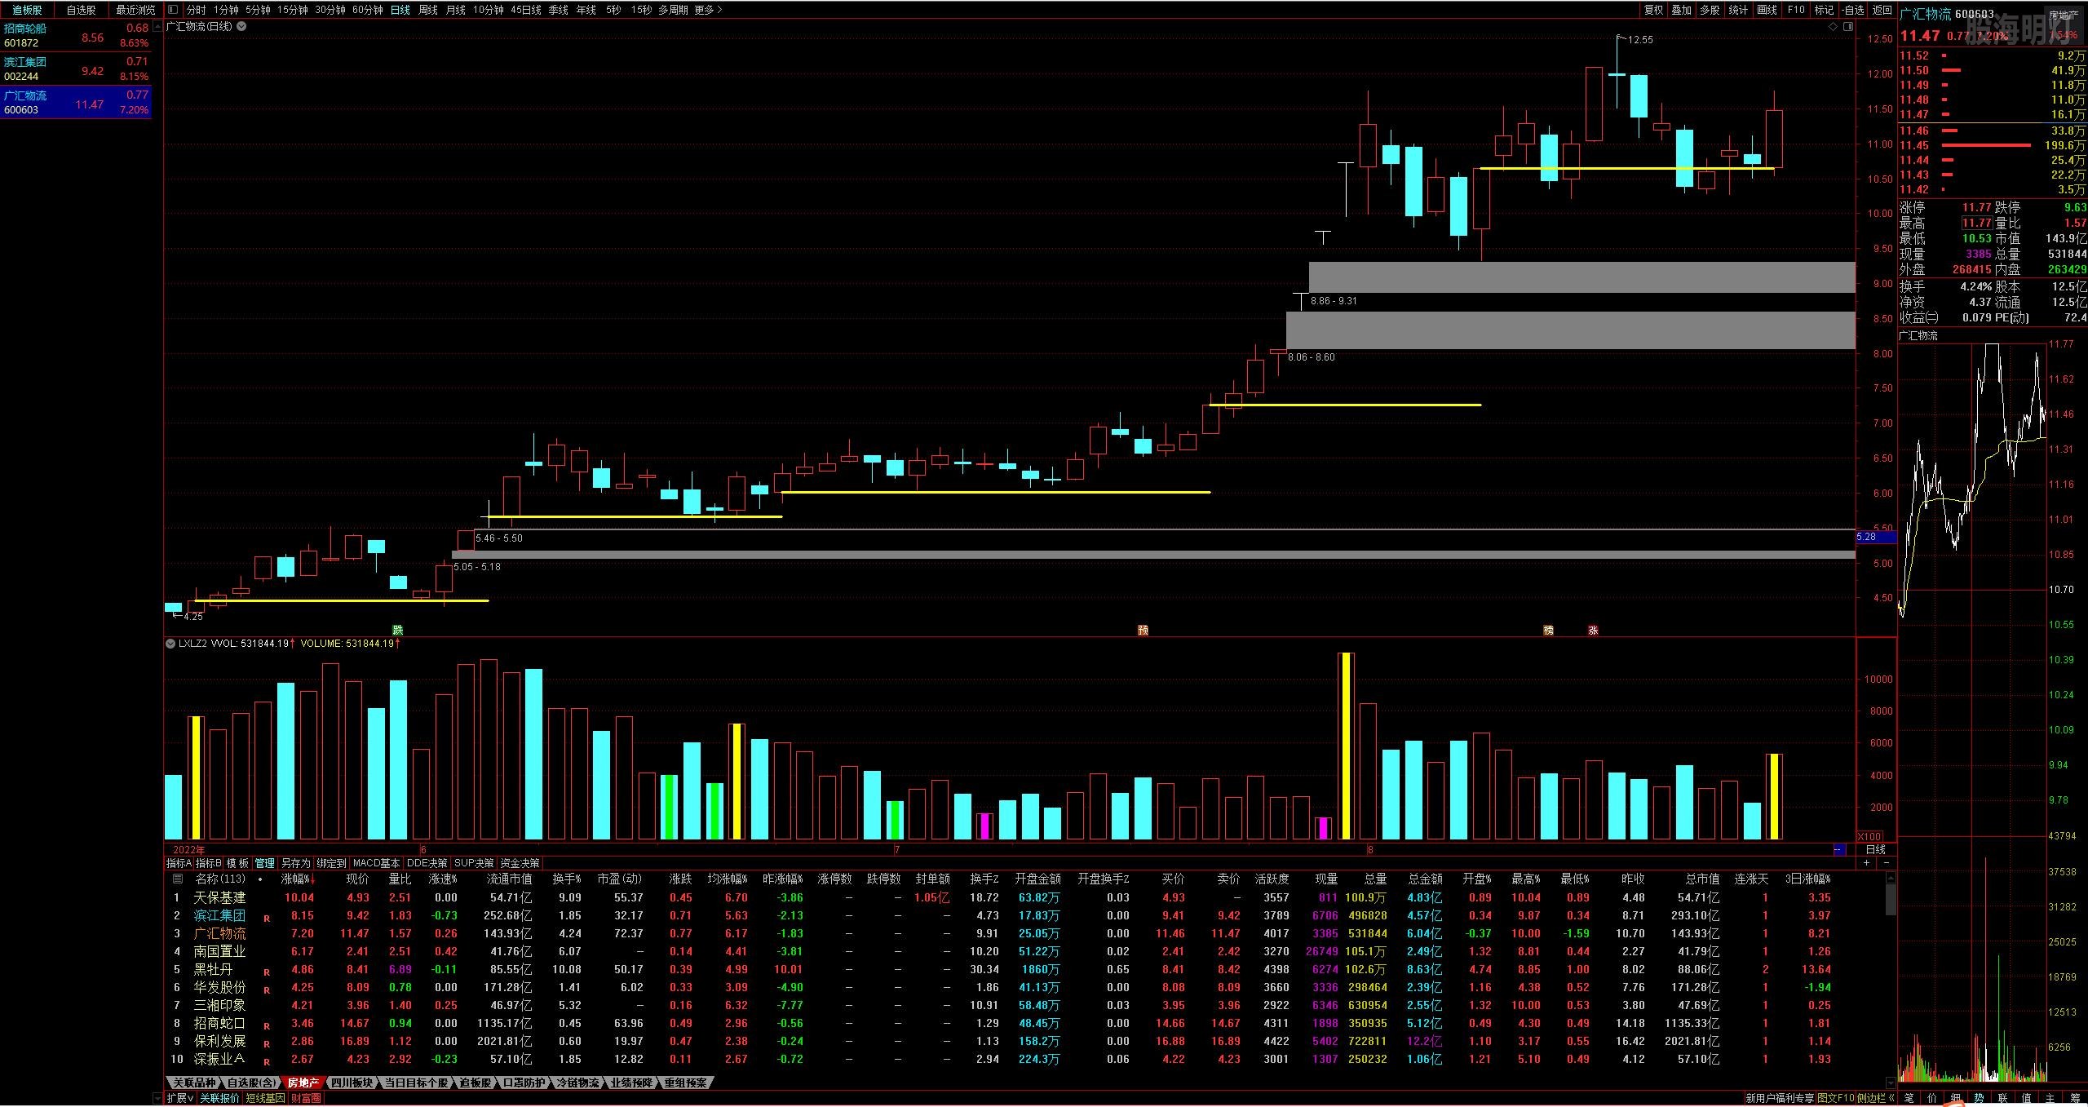Open the table list menu icon
The image size is (2088, 1107).
[177, 879]
